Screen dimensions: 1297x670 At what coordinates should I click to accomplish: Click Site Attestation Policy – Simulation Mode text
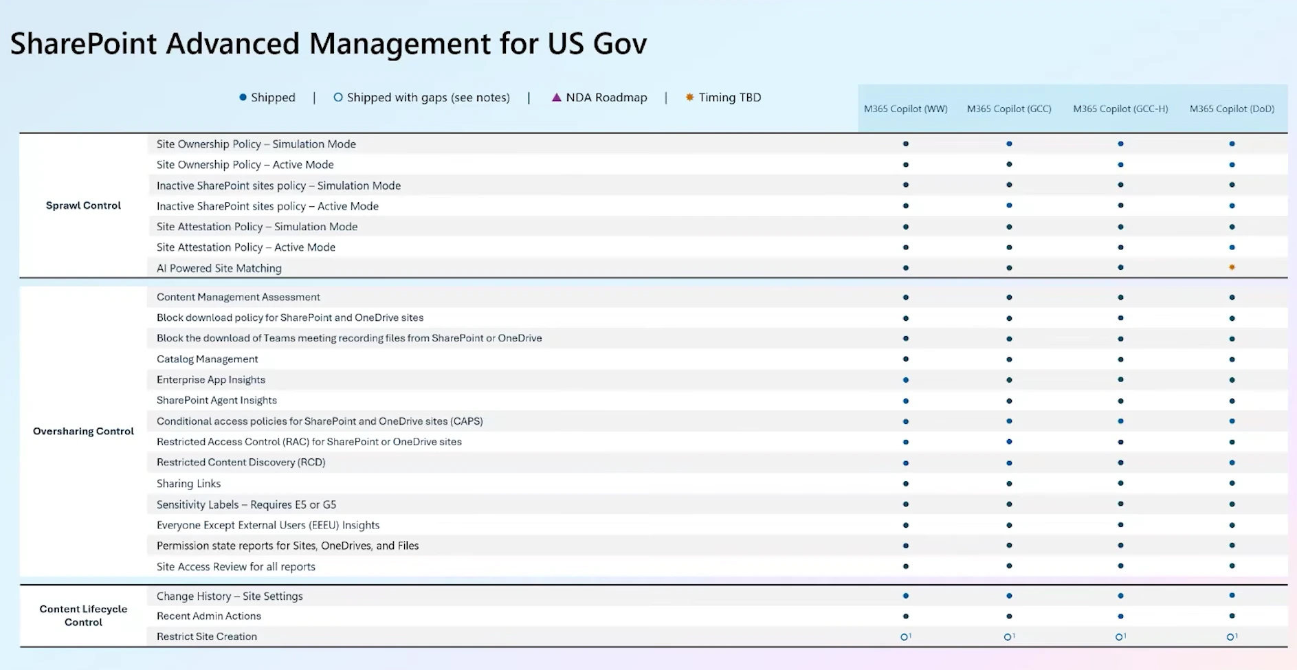tap(257, 227)
